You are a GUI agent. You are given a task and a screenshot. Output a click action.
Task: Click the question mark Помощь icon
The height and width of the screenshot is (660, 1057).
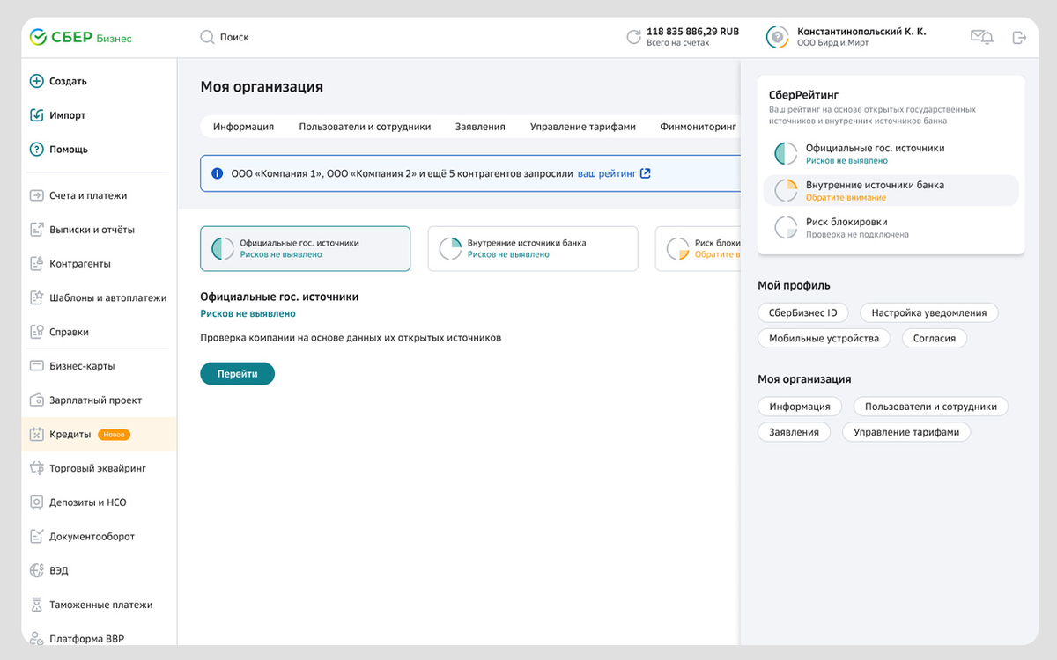[x=36, y=150]
